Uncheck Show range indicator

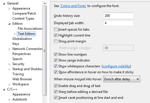pyautogui.click(x=56, y=60)
